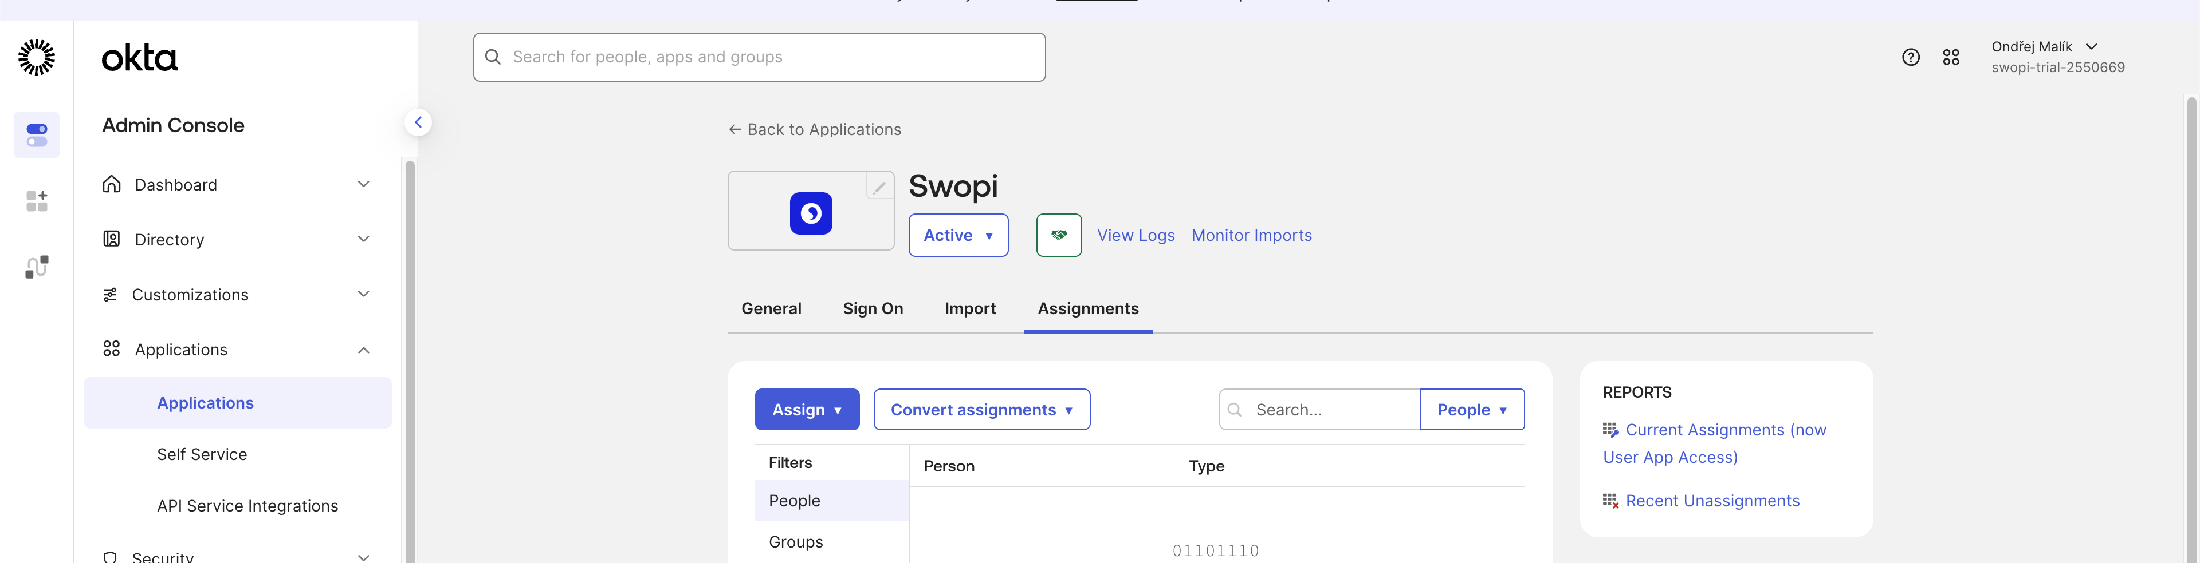Open the Admin Console toggle icon in left rail
The image size is (2200, 563).
(37, 135)
